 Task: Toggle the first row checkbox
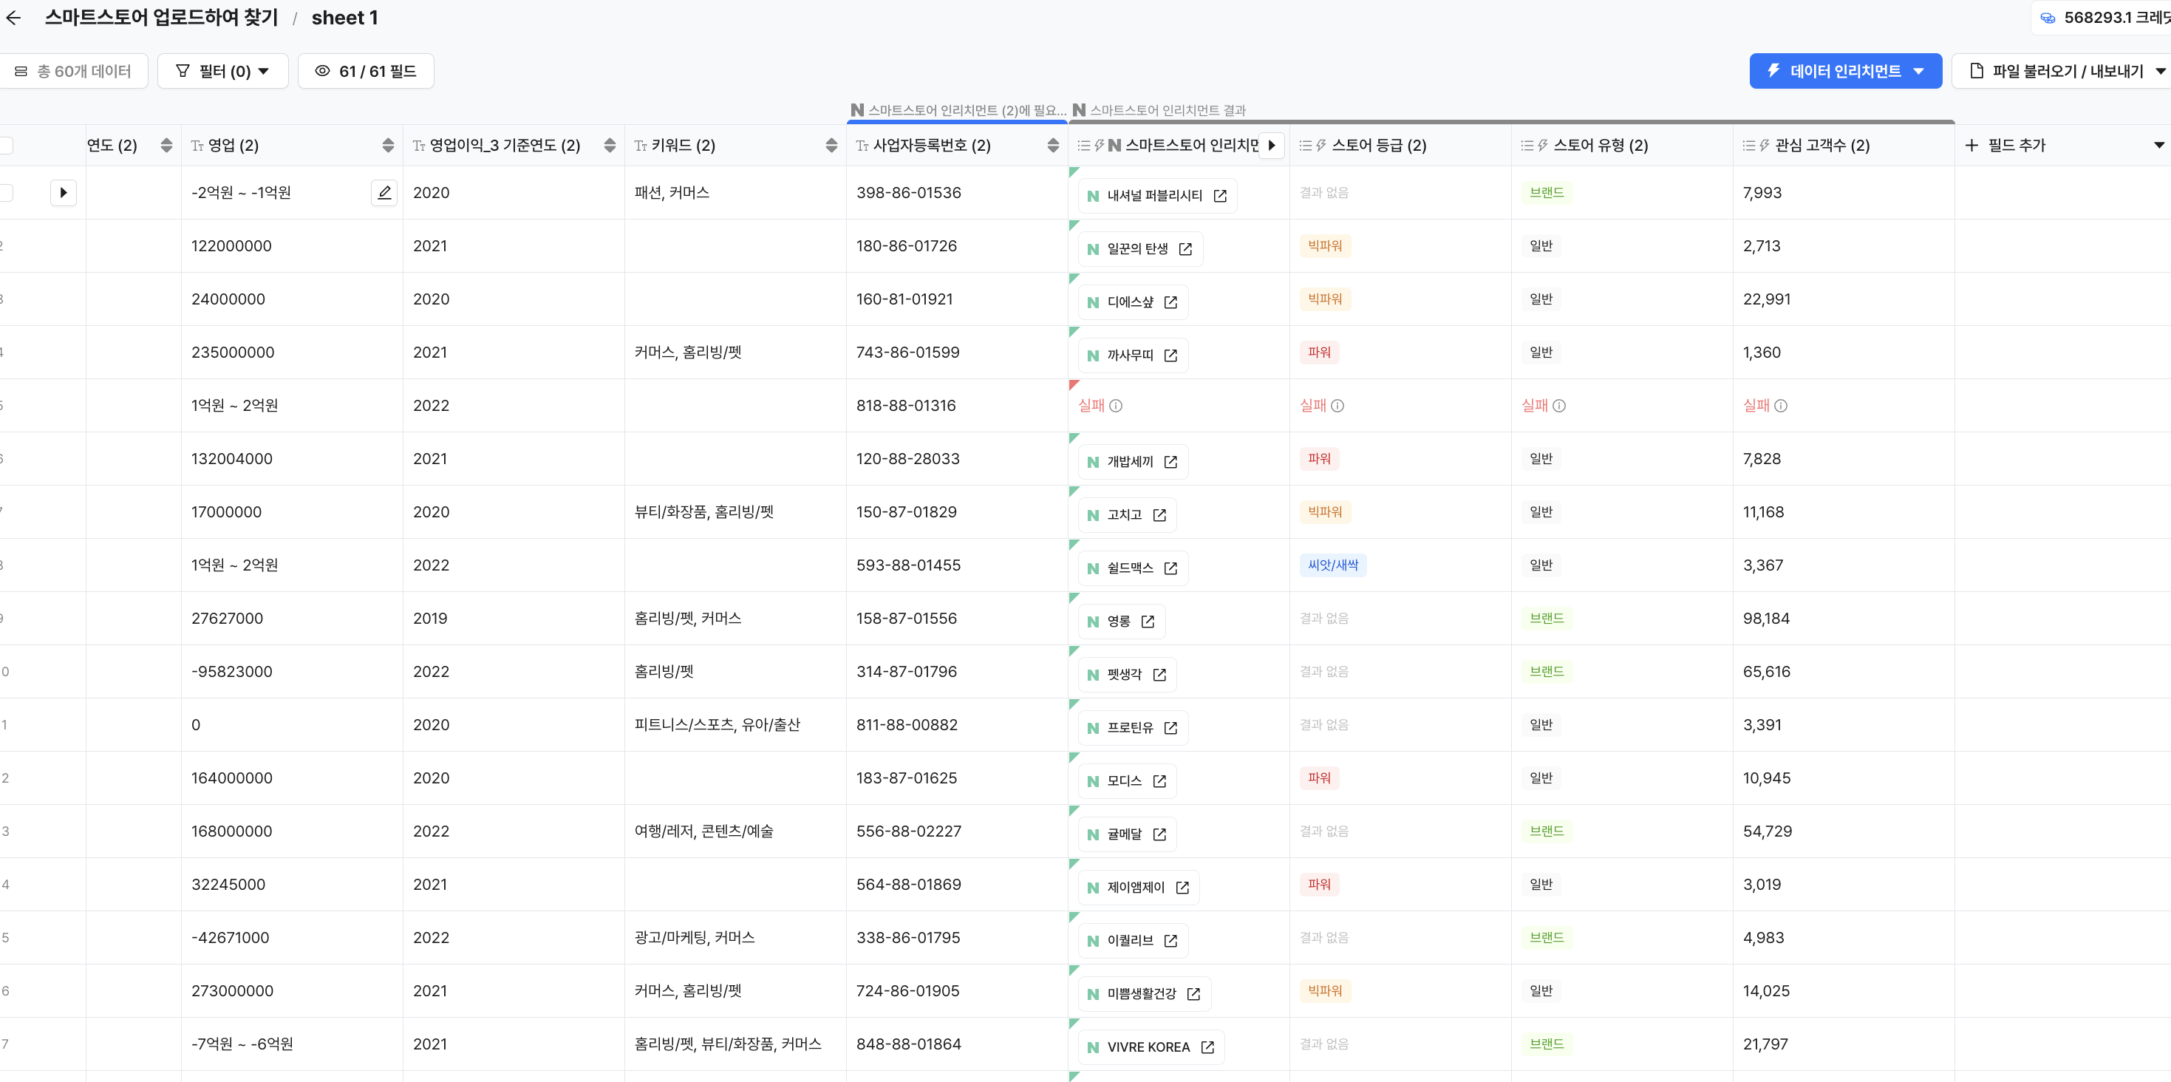tap(6, 193)
